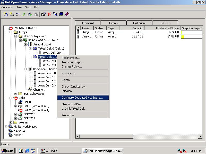
Task: Click the graphical layout bar of the 68.24 GB array
Action: (x=192, y=32)
